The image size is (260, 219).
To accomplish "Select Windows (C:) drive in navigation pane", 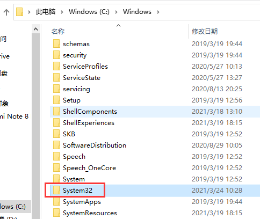I will click(13, 207).
